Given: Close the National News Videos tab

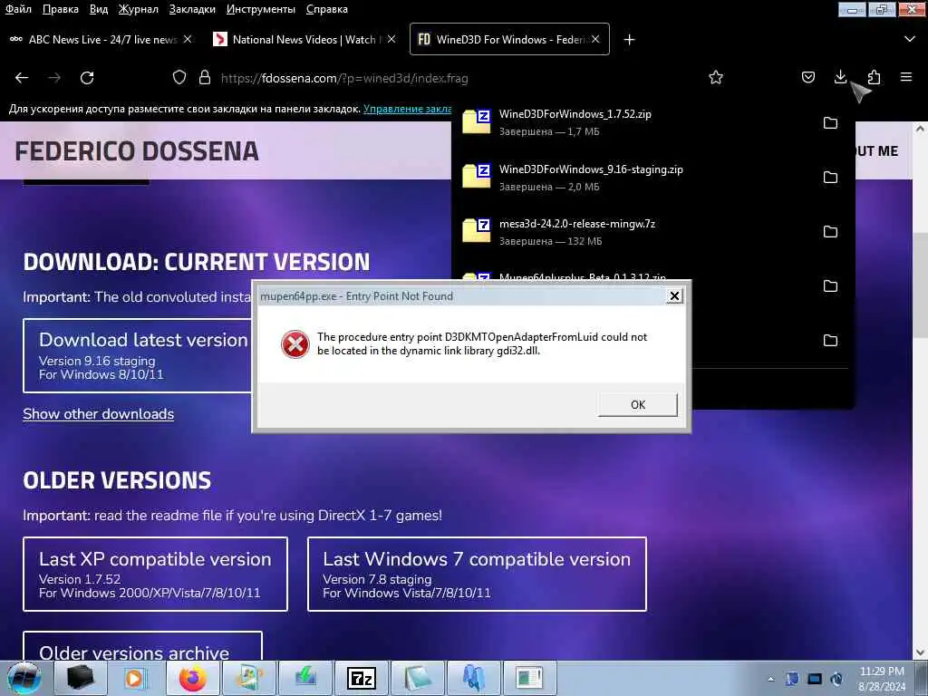Looking at the screenshot, I should [391, 39].
